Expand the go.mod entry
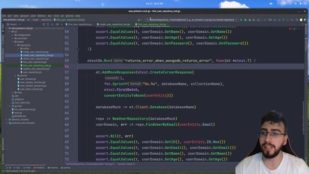 coord(10,106)
